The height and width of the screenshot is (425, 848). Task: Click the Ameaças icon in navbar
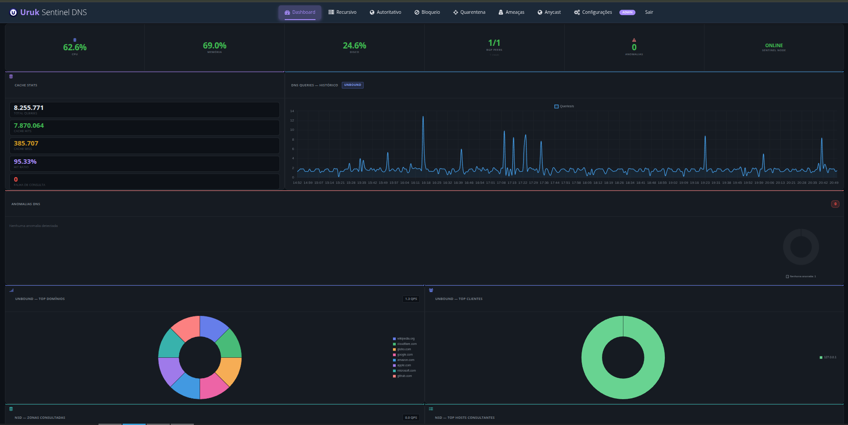[501, 12]
